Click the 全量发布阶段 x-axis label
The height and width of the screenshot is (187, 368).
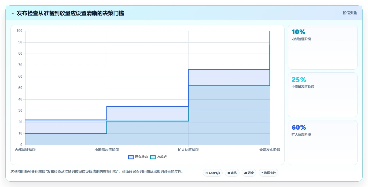pyautogui.click(x=270, y=150)
